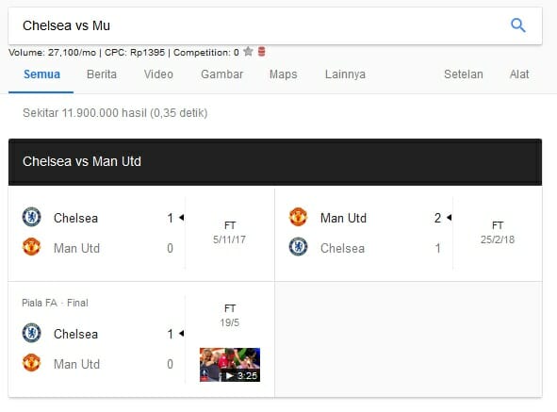Click Man Utd crest in the Piala FA final
The image size is (557, 412).
[32, 363]
